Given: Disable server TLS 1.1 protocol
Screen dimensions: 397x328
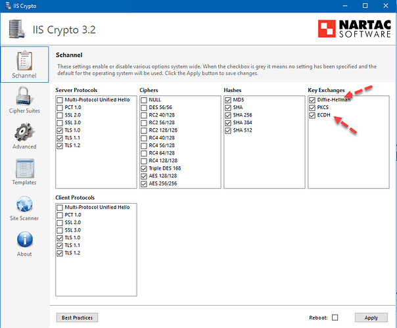Looking at the screenshot, I should [60, 138].
